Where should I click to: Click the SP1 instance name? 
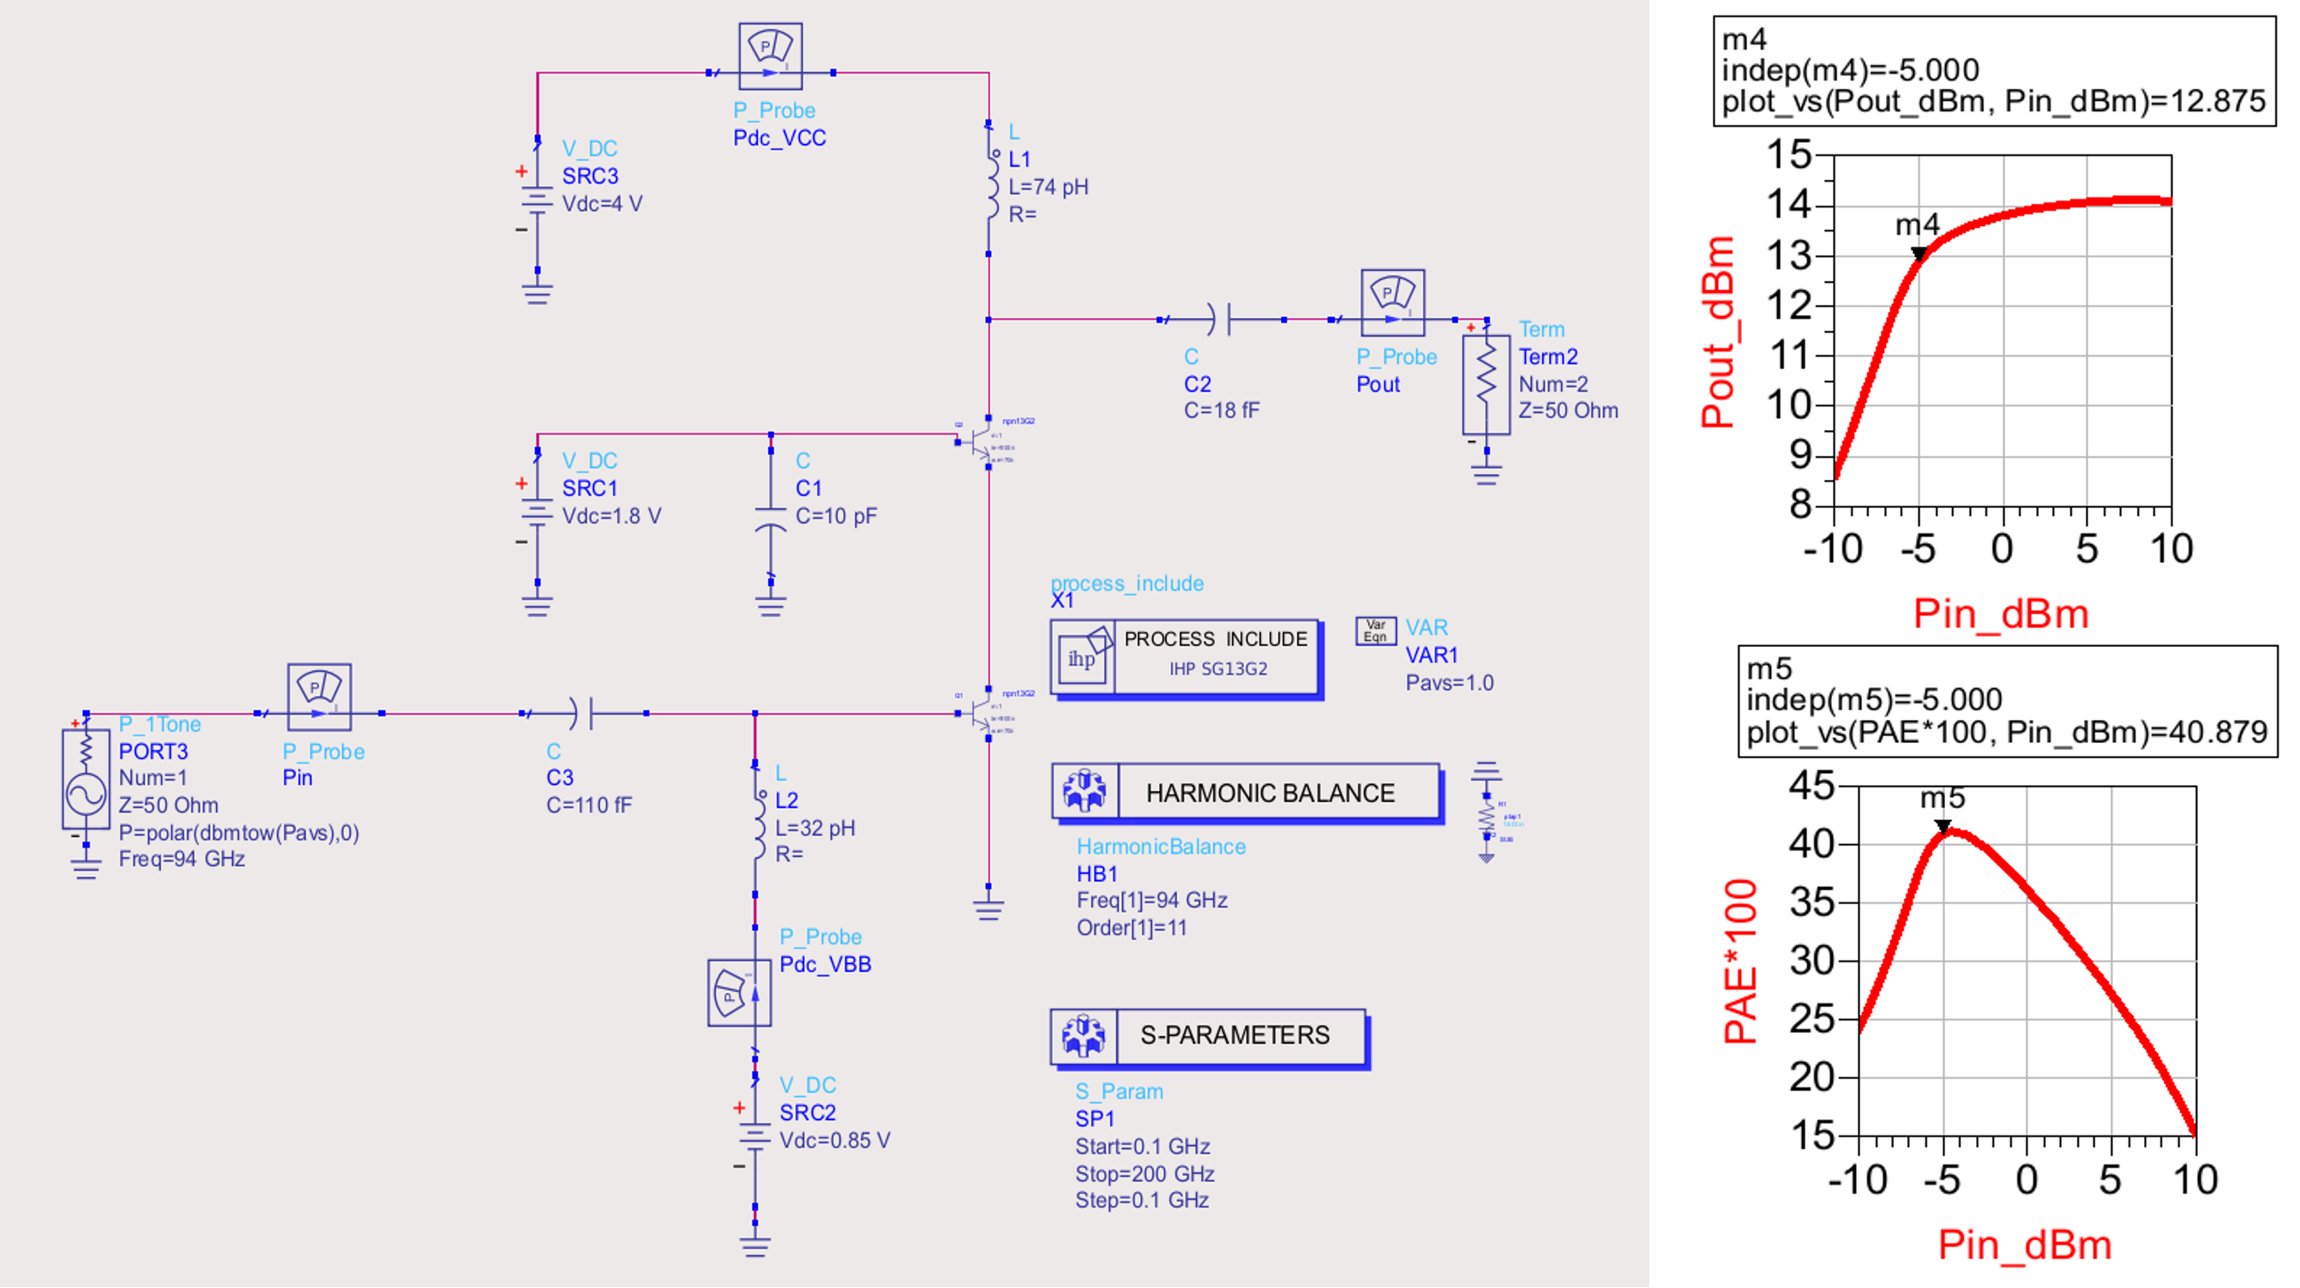[1095, 1118]
